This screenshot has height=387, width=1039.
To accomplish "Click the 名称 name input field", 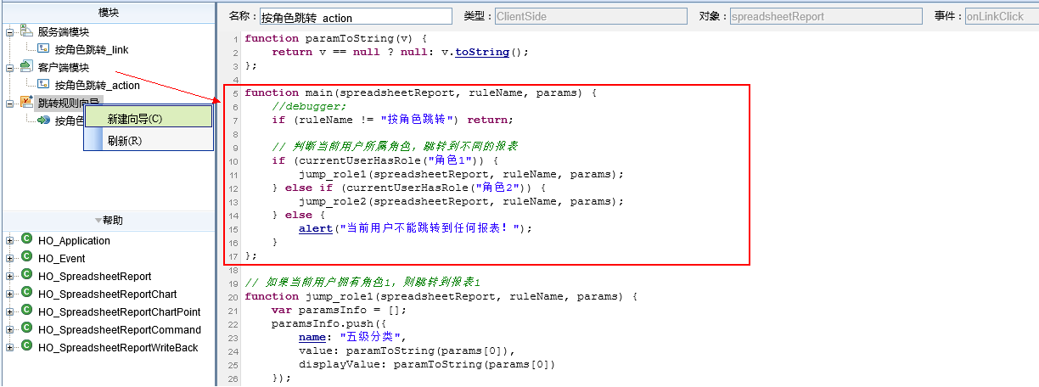I will 355,16.
